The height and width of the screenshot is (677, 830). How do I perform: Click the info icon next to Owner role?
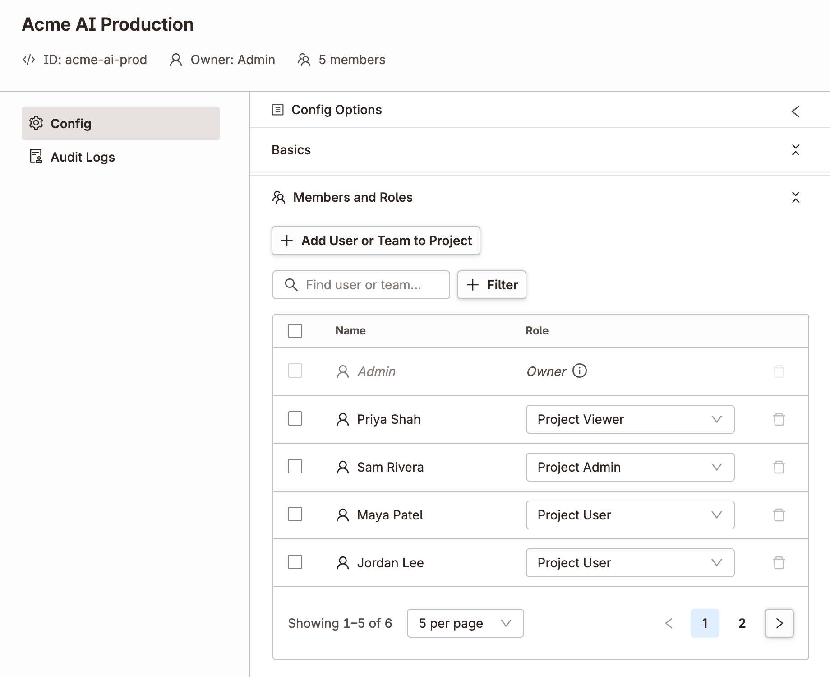click(x=580, y=371)
